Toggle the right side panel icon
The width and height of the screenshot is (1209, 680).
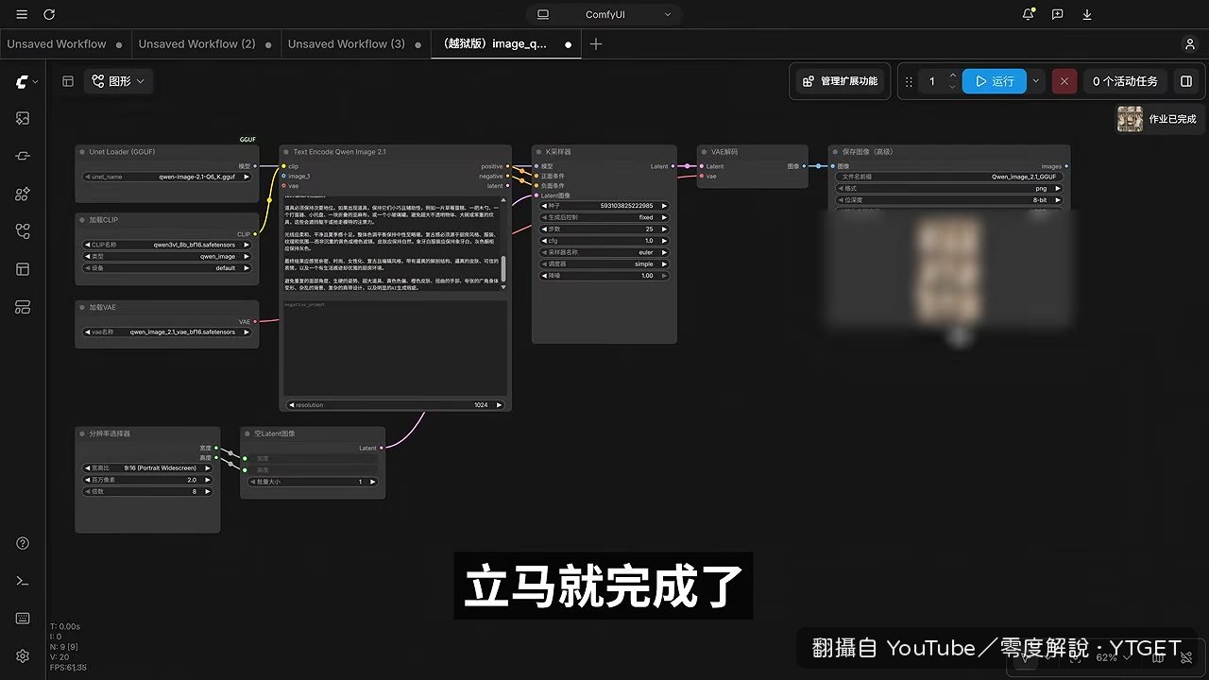(x=1186, y=81)
